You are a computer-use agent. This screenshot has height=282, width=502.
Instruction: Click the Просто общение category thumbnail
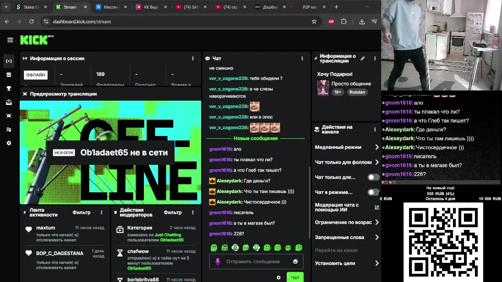pyautogui.click(x=323, y=88)
